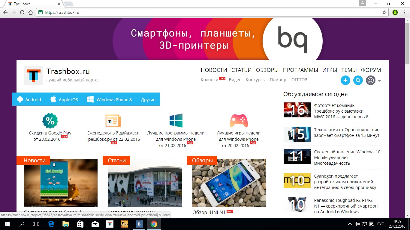
Task: Open the Google Play discounts percent icon
Action: coord(50,121)
